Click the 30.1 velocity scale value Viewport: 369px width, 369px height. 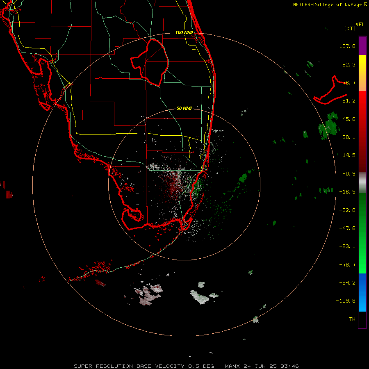click(349, 137)
